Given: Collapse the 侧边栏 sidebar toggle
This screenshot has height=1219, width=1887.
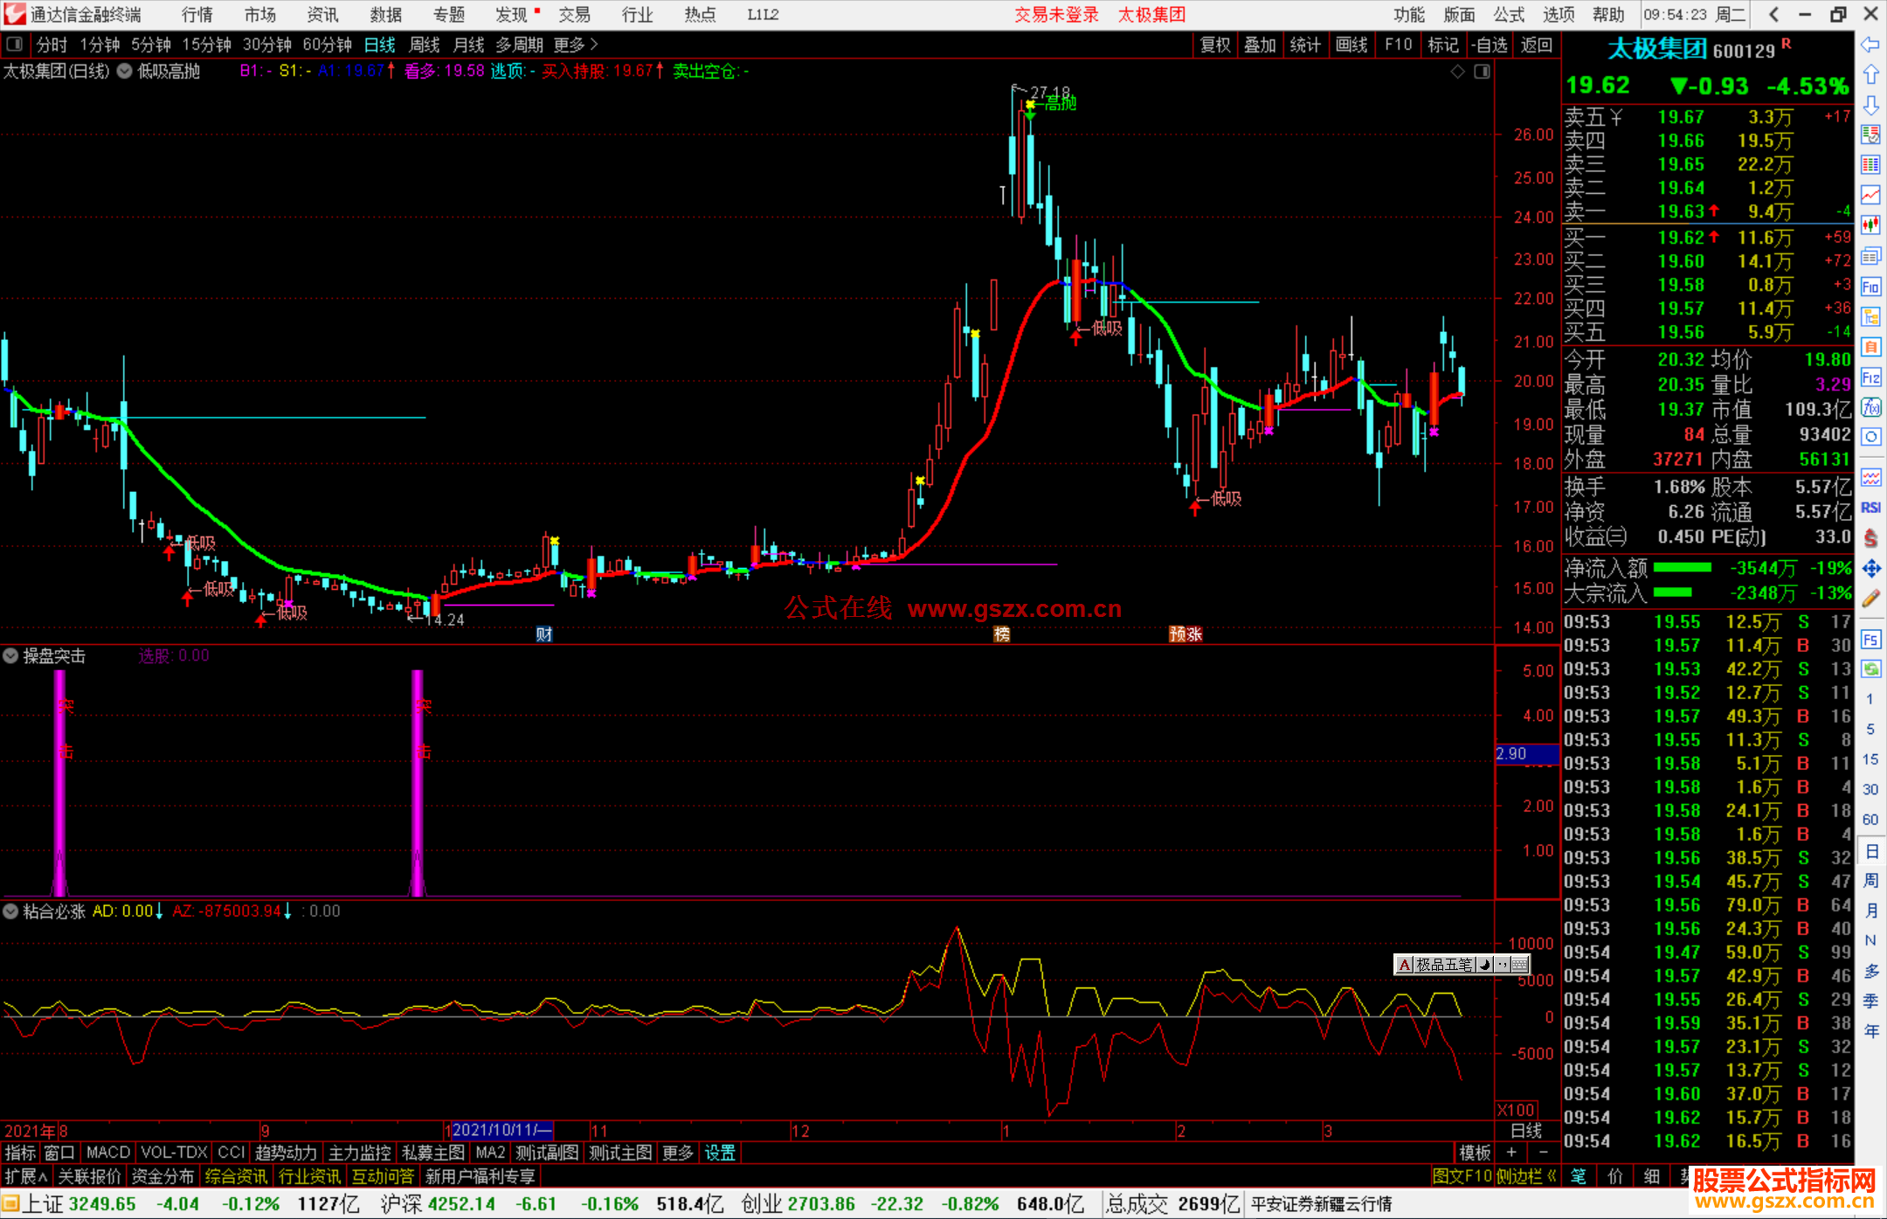Looking at the screenshot, I should point(1527,1176).
